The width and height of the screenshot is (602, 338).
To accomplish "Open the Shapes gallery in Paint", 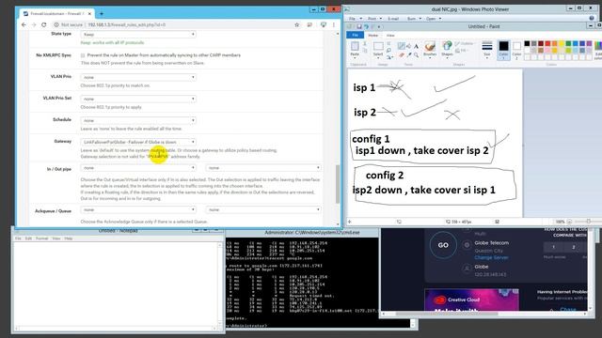I will tap(447, 49).
